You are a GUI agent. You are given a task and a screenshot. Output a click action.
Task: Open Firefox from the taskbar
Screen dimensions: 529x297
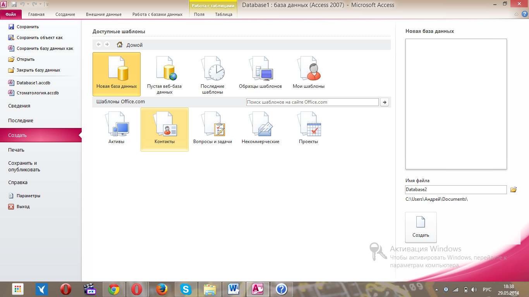[x=162, y=289]
